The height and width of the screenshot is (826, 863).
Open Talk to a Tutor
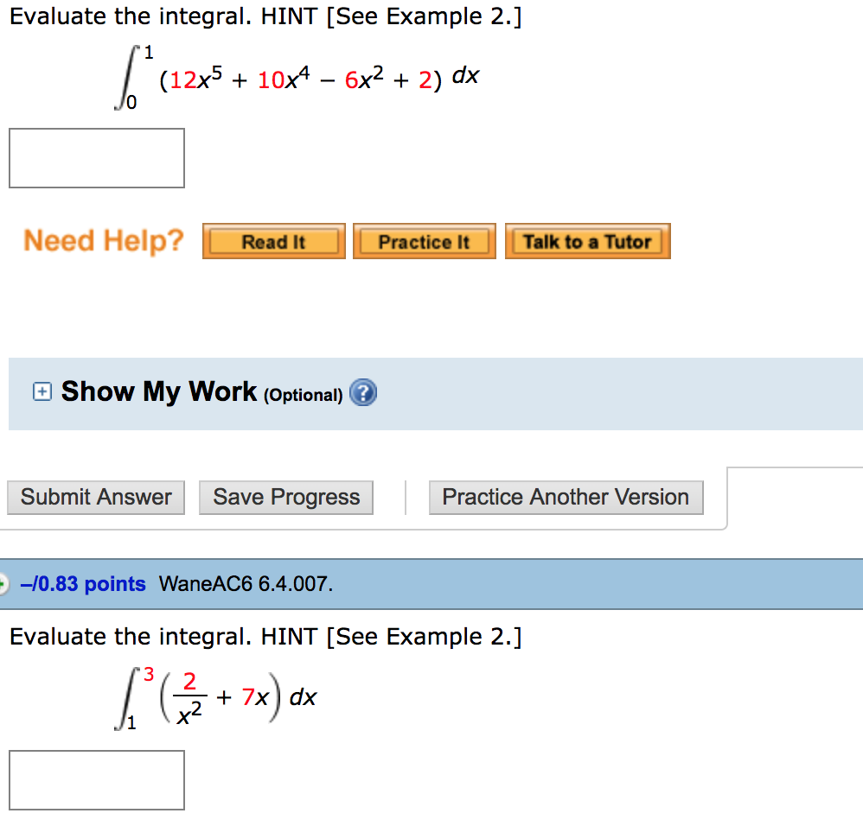coord(587,241)
